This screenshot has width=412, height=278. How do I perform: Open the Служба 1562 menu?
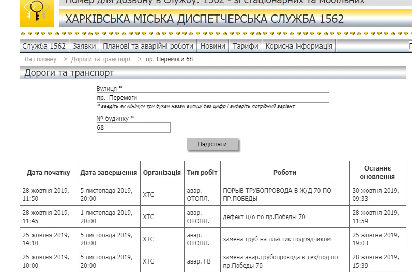tap(44, 46)
